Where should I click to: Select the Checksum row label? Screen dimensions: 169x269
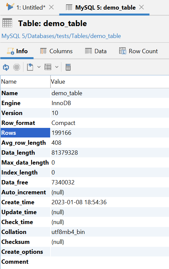(x=16, y=242)
